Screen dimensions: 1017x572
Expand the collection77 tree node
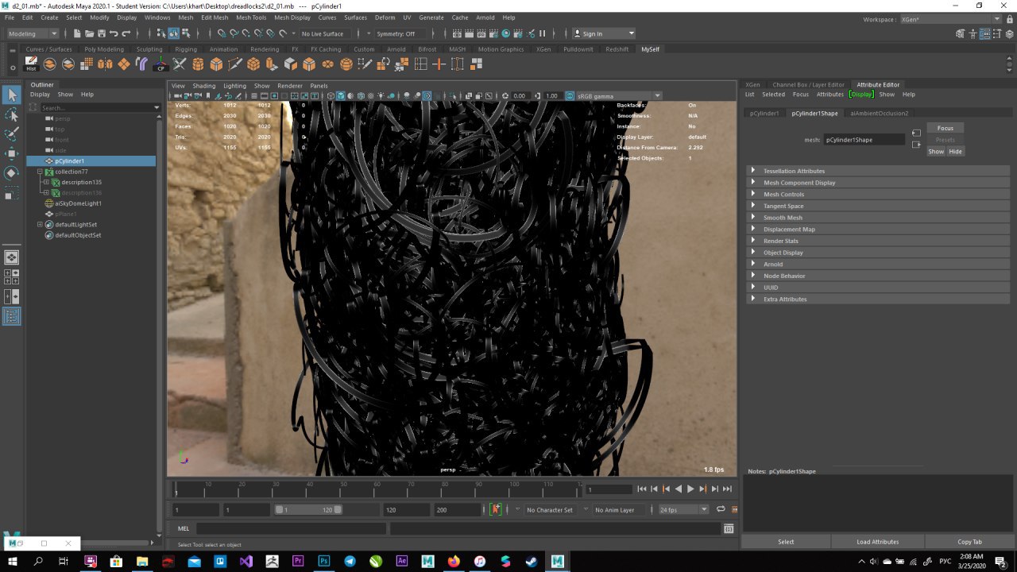(x=40, y=172)
